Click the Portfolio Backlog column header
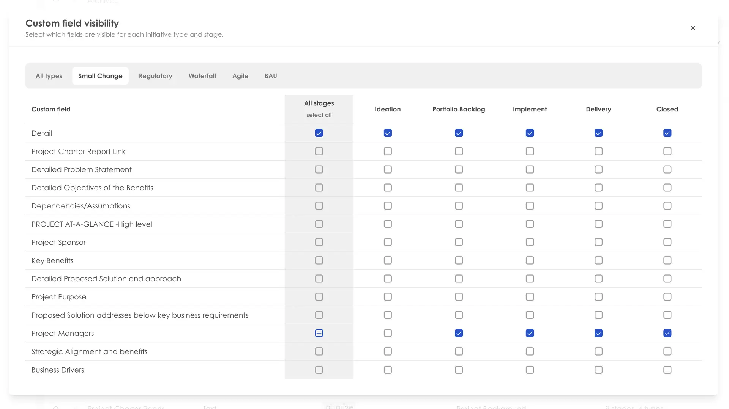Viewport: 729px width, 409px height. click(x=459, y=109)
